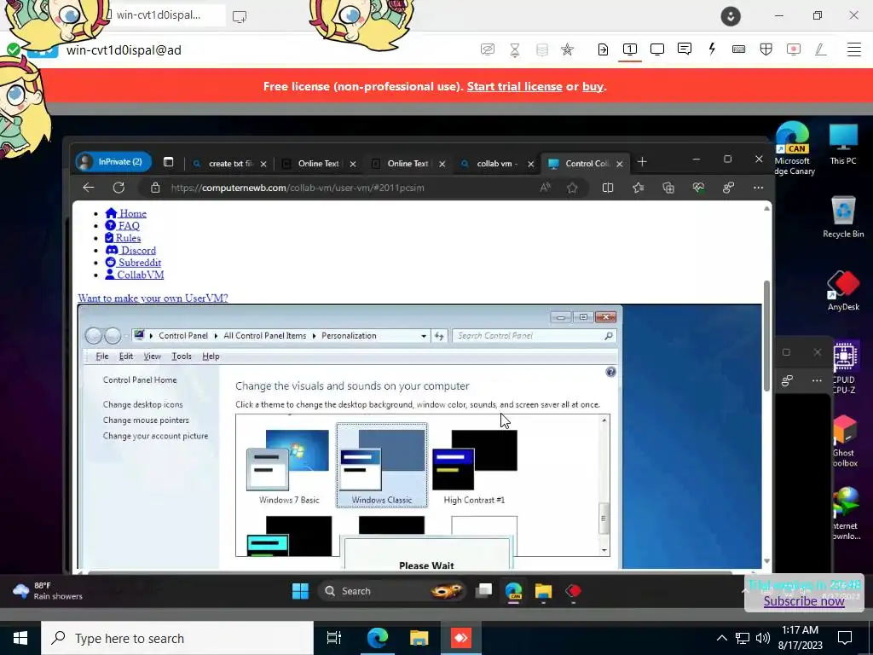Select the Windows Classic theme
The width and height of the screenshot is (873, 655).
point(382,466)
